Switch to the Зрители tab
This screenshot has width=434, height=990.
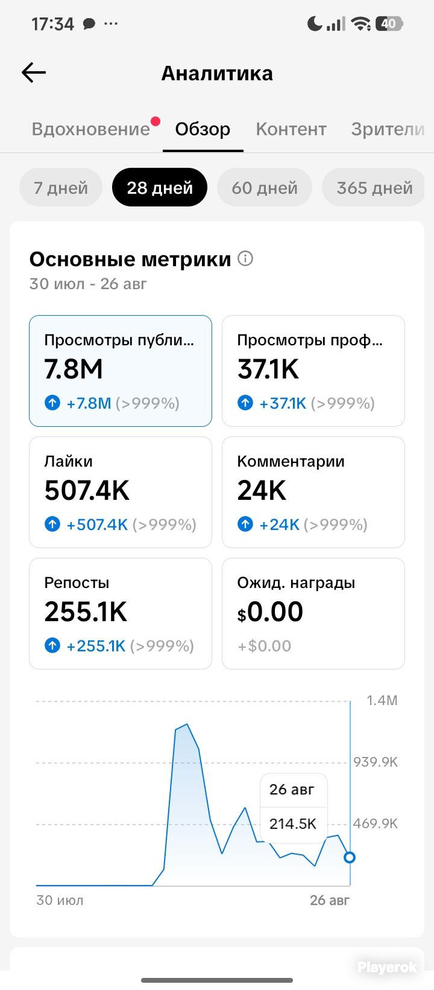click(x=388, y=129)
